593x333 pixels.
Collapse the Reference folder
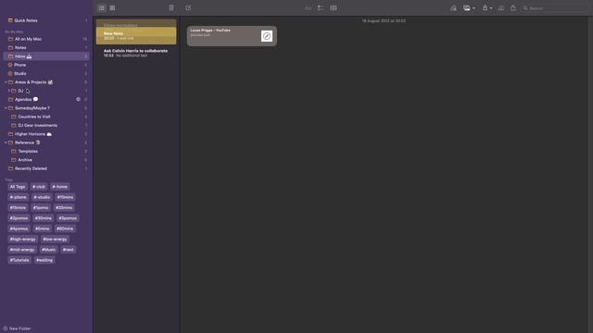click(x=6, y=142)
